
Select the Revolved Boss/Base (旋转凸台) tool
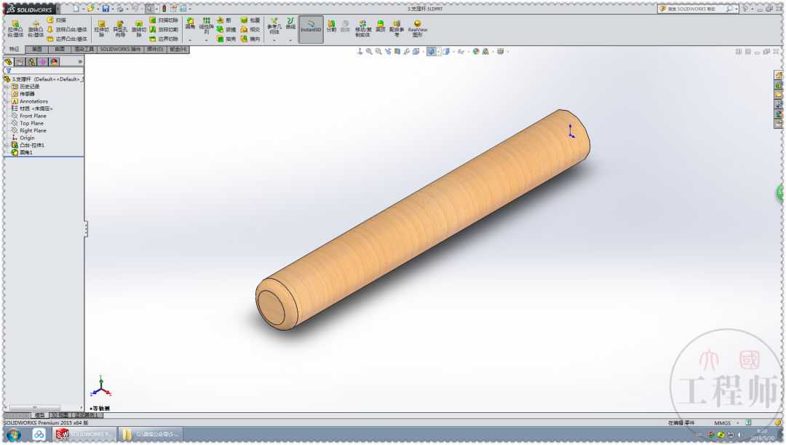[x=35, y=28]
